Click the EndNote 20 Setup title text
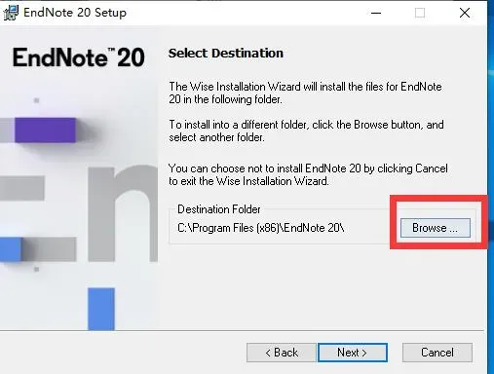Viewport: 494px width, 374px height. [75, 13]
